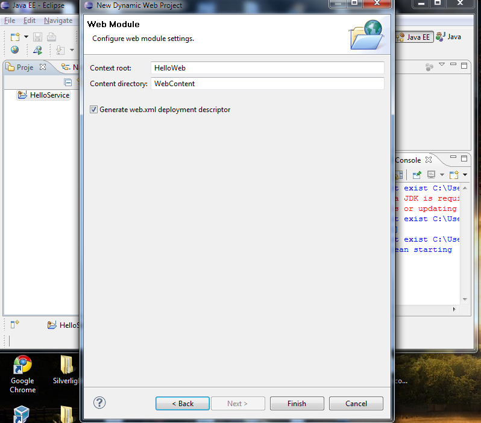Pin the Console with the pushpin icon

click(417, 175)
